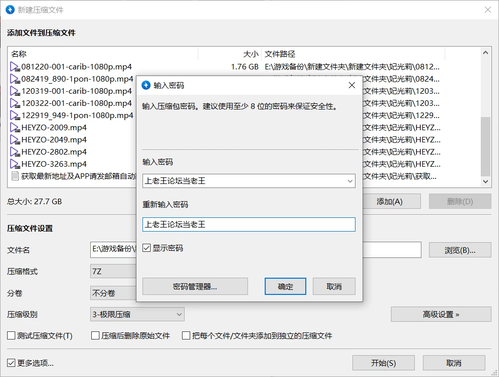Select file 120322-001-carib-1080p.mp4 in list

[77, 103]
